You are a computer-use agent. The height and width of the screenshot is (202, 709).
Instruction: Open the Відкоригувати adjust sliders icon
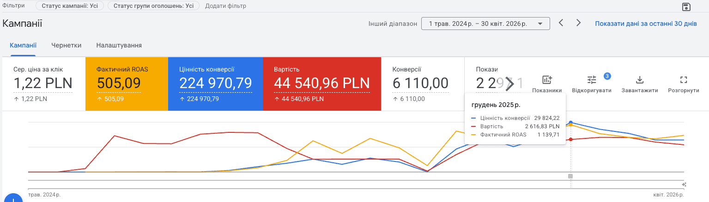(x=592, y=80)
